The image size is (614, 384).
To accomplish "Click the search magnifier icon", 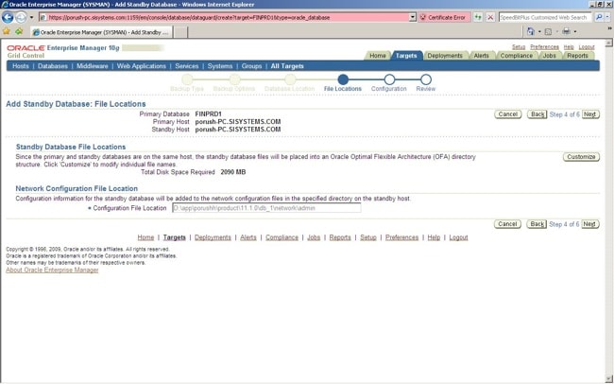I will click(598, 17).
